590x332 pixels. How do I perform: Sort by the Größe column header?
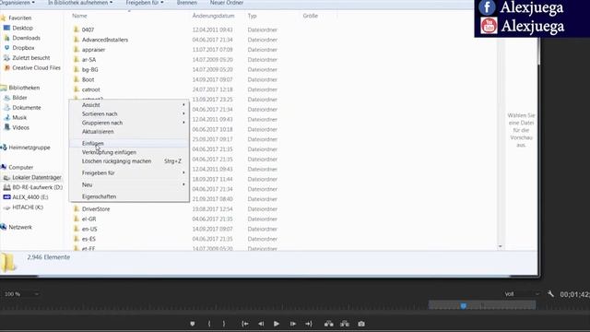point(311,16)
